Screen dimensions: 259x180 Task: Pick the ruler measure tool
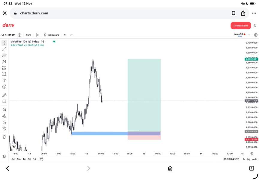point(4,95)
